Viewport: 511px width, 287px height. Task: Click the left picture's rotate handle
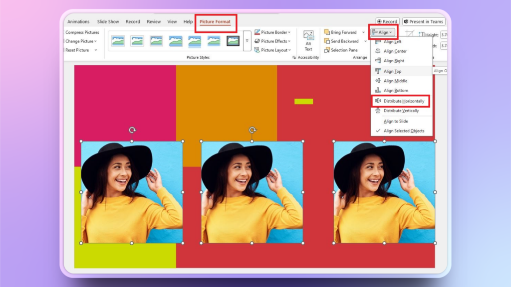132,130
